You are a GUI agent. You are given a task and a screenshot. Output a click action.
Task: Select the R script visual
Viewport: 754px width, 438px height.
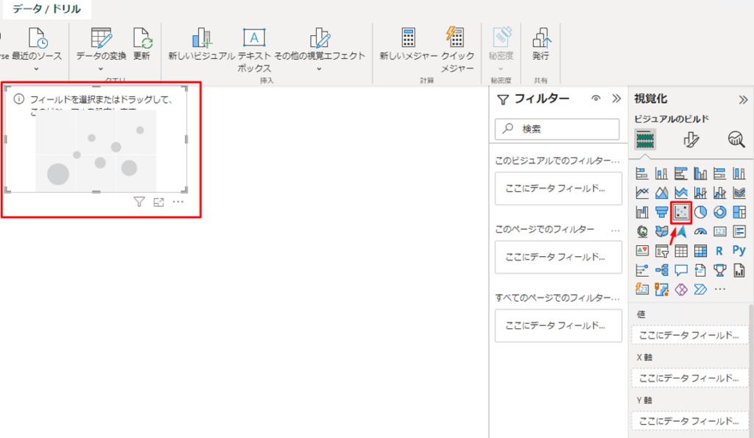pos(719,251)
